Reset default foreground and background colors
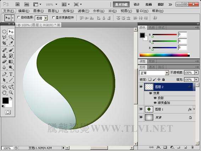 pyautogui.click(x=3, y=106)
